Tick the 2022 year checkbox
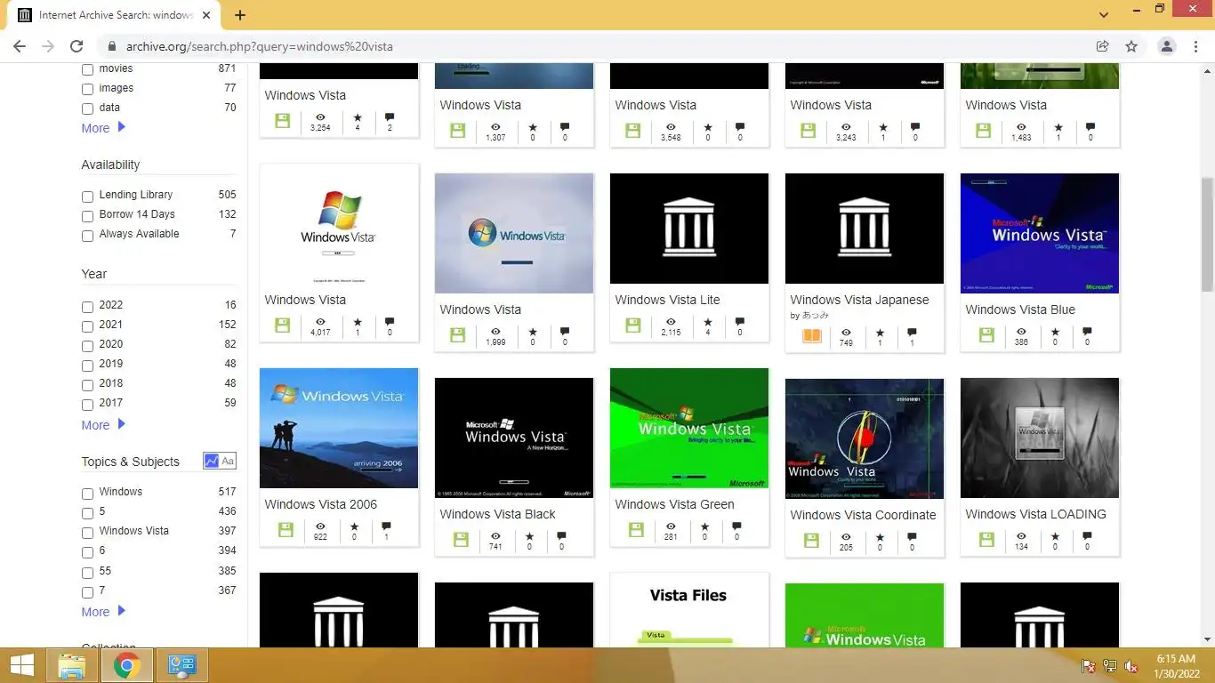Screen dimensions: 1215x683 (87, 307)
